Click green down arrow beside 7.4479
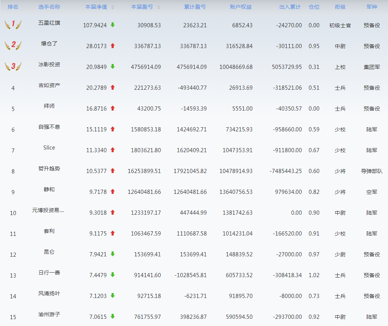Screen dimensions: 388x326 (x=113, y=275)
